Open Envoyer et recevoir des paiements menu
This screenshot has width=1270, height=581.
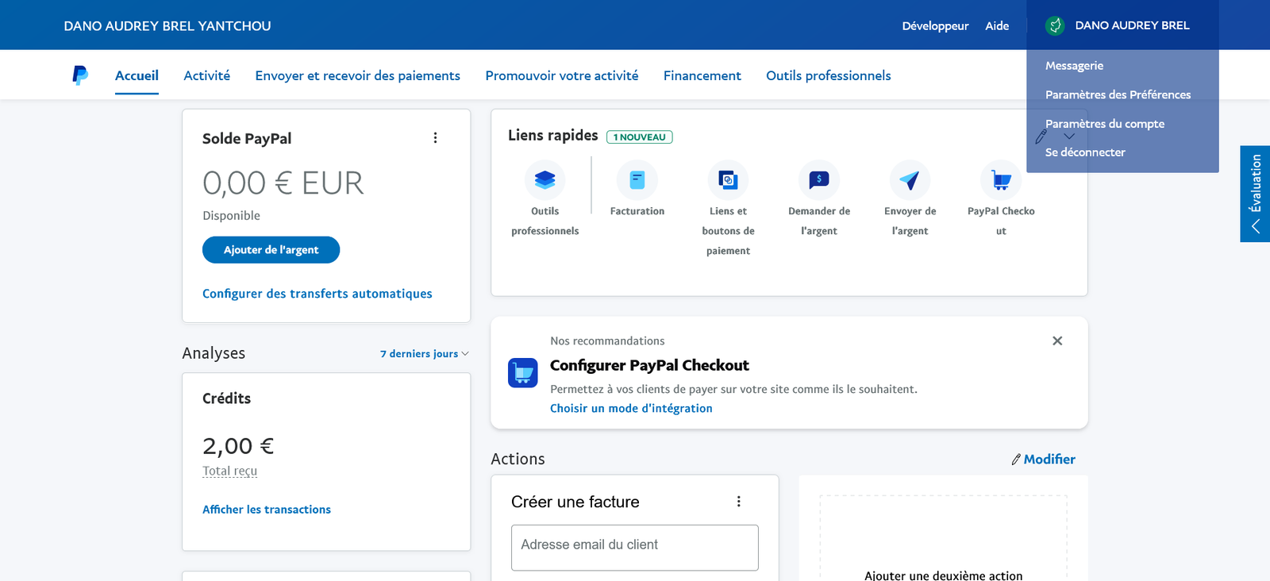[358, 75]
